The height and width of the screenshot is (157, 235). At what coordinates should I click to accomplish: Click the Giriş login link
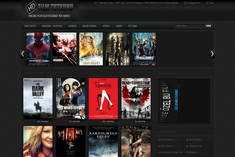pyautogui.click(x=211, y=3)
